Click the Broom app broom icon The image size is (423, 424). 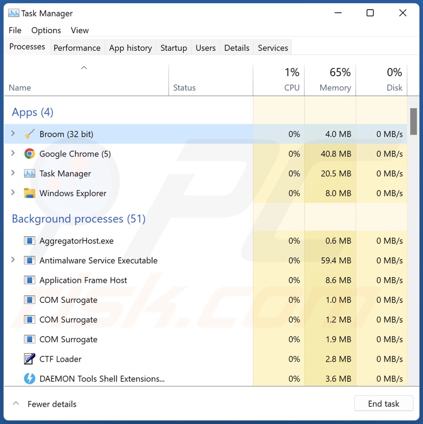(29, 134)
